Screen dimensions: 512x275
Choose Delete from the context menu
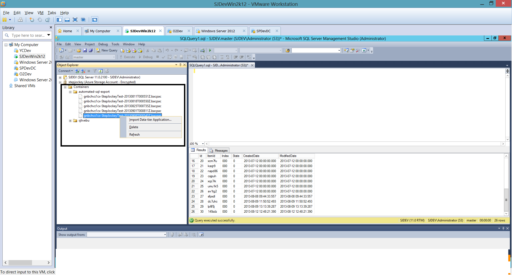pyautogui.click(x=150, y=127)
